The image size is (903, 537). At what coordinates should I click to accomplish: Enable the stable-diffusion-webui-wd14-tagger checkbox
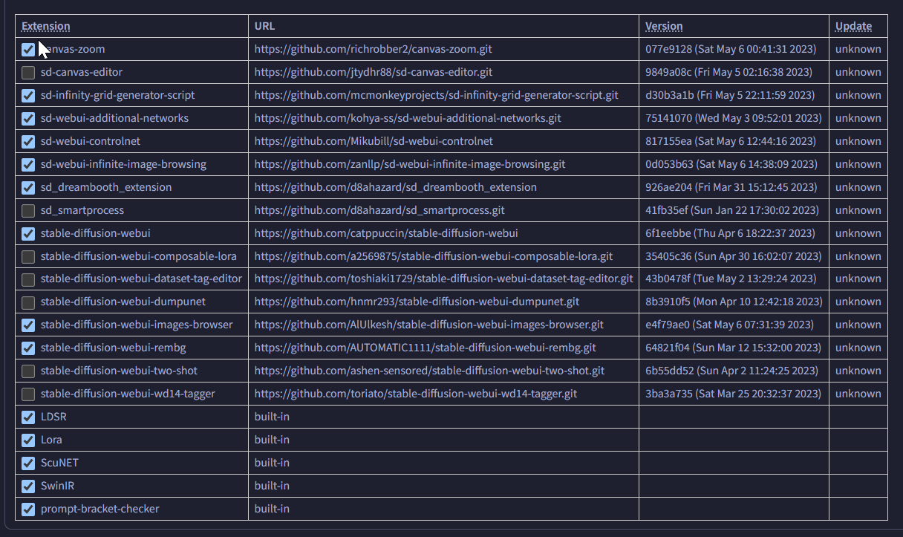pos(28,394)
